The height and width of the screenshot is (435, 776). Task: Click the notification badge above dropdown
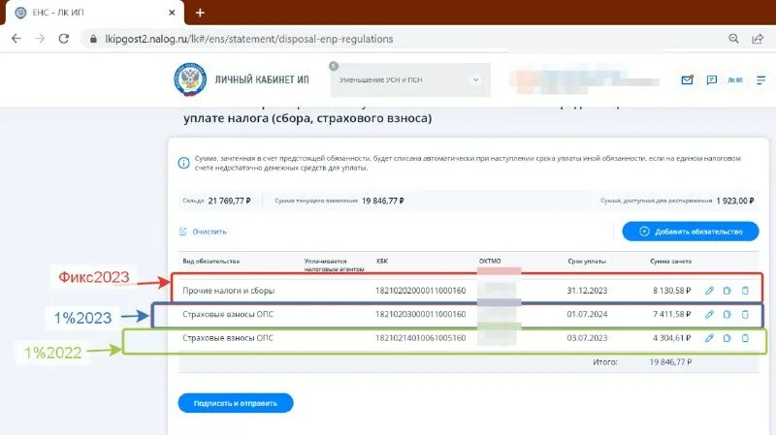(334, 66)
